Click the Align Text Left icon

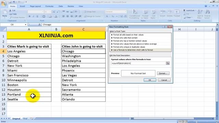(64, 16)
